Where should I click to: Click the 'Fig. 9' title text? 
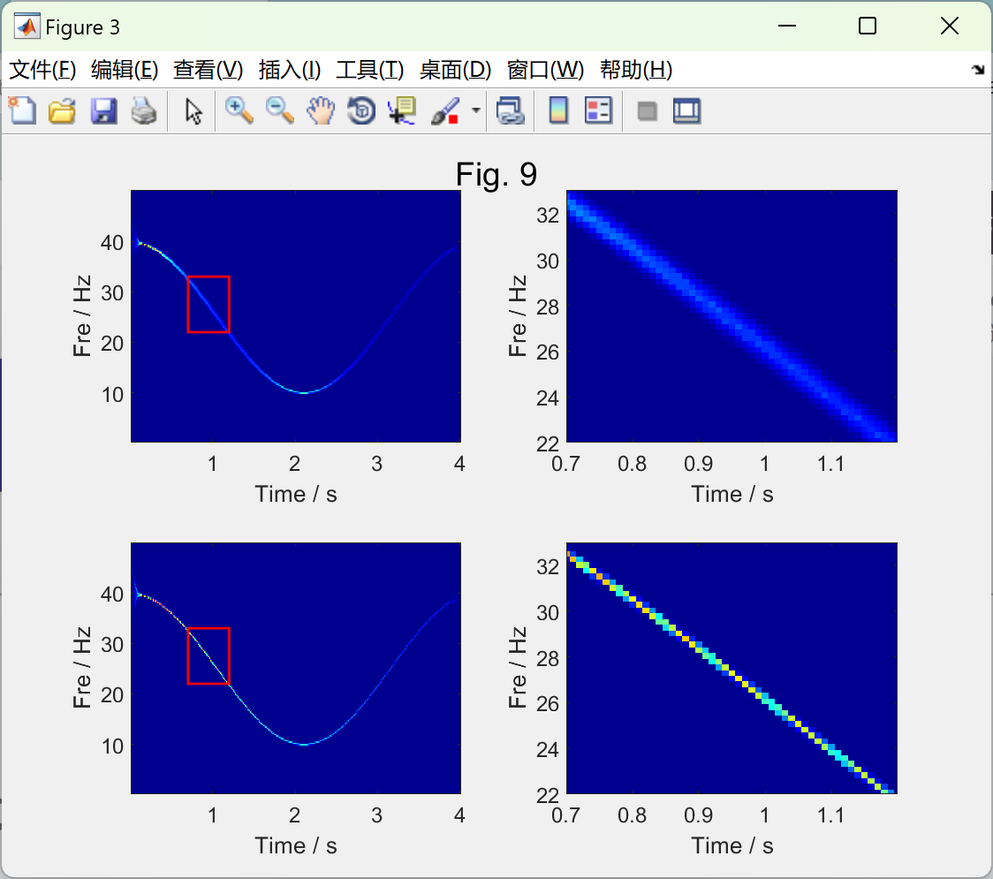pos(496,174)
